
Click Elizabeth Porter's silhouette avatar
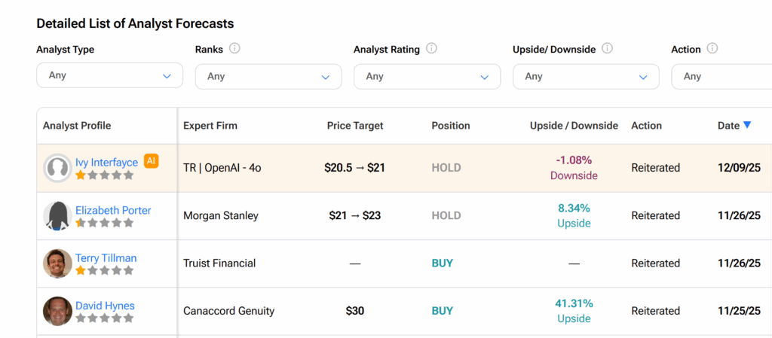pyautogui.click(x=57, y=216)
